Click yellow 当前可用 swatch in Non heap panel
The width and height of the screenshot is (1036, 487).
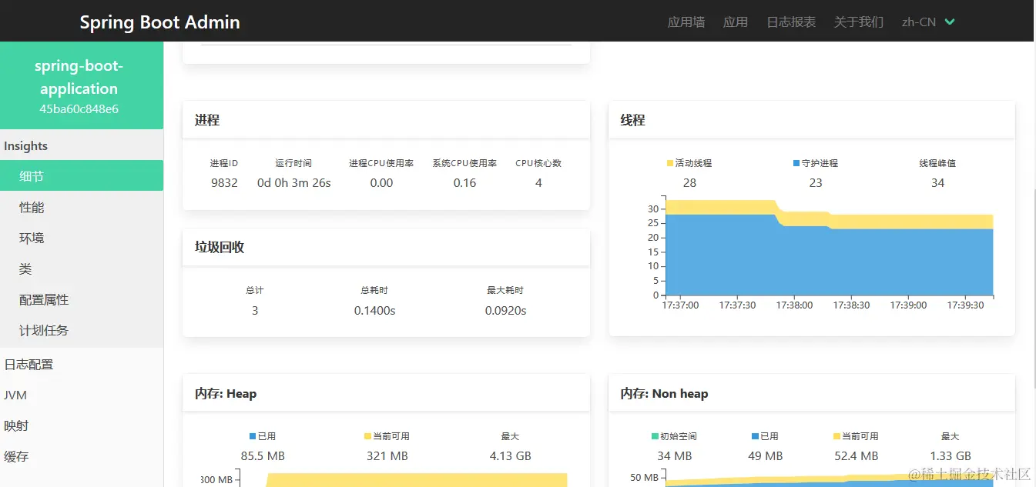837,436
